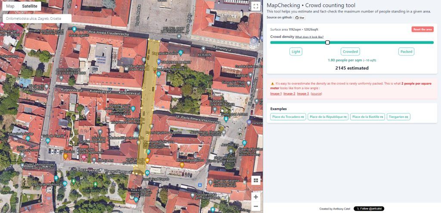Click the Reset the area button
Viewport: 441px width, 213px height.
(422, 29)
